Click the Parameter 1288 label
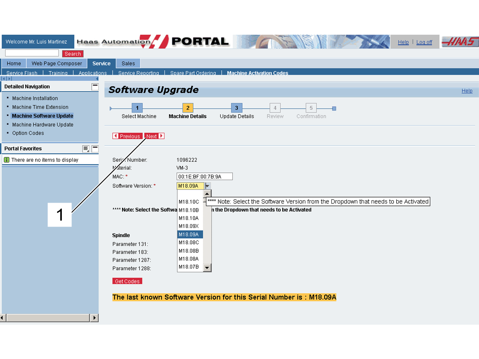Screen dimensions: 479x359 [x=132, y=268]
